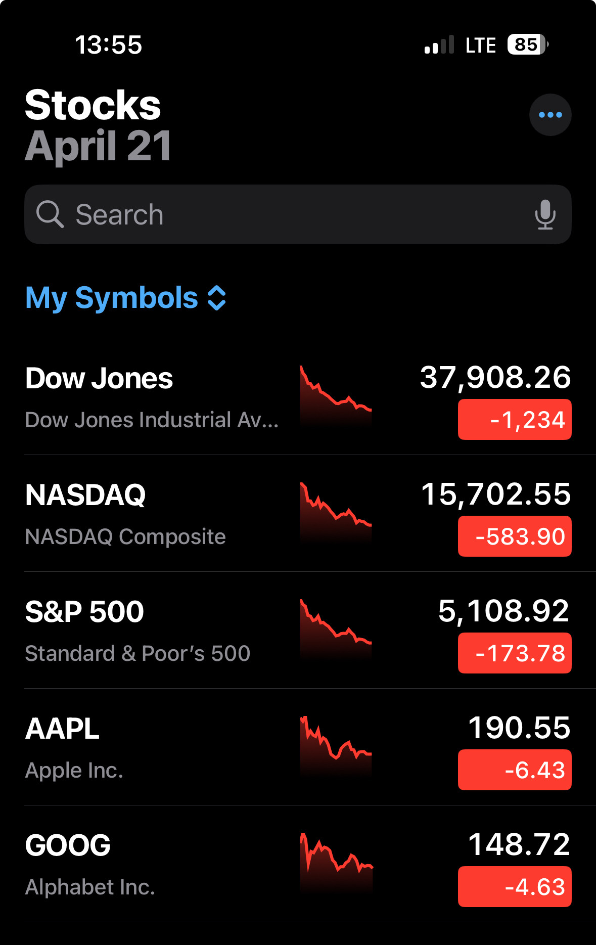Toggle NASDAQ change badge -583.90
The width and height of the screenshot is (596, 945).
click(515, 536)
